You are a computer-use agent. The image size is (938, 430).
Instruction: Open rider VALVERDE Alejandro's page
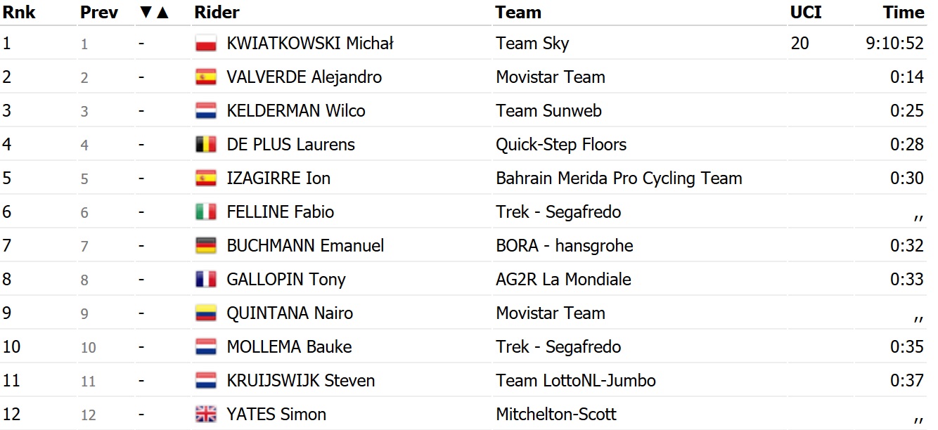point(304,77)
